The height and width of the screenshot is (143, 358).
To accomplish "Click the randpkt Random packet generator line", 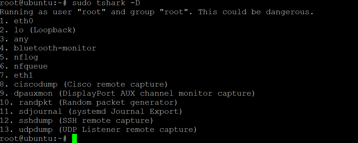I will point(88,103).
